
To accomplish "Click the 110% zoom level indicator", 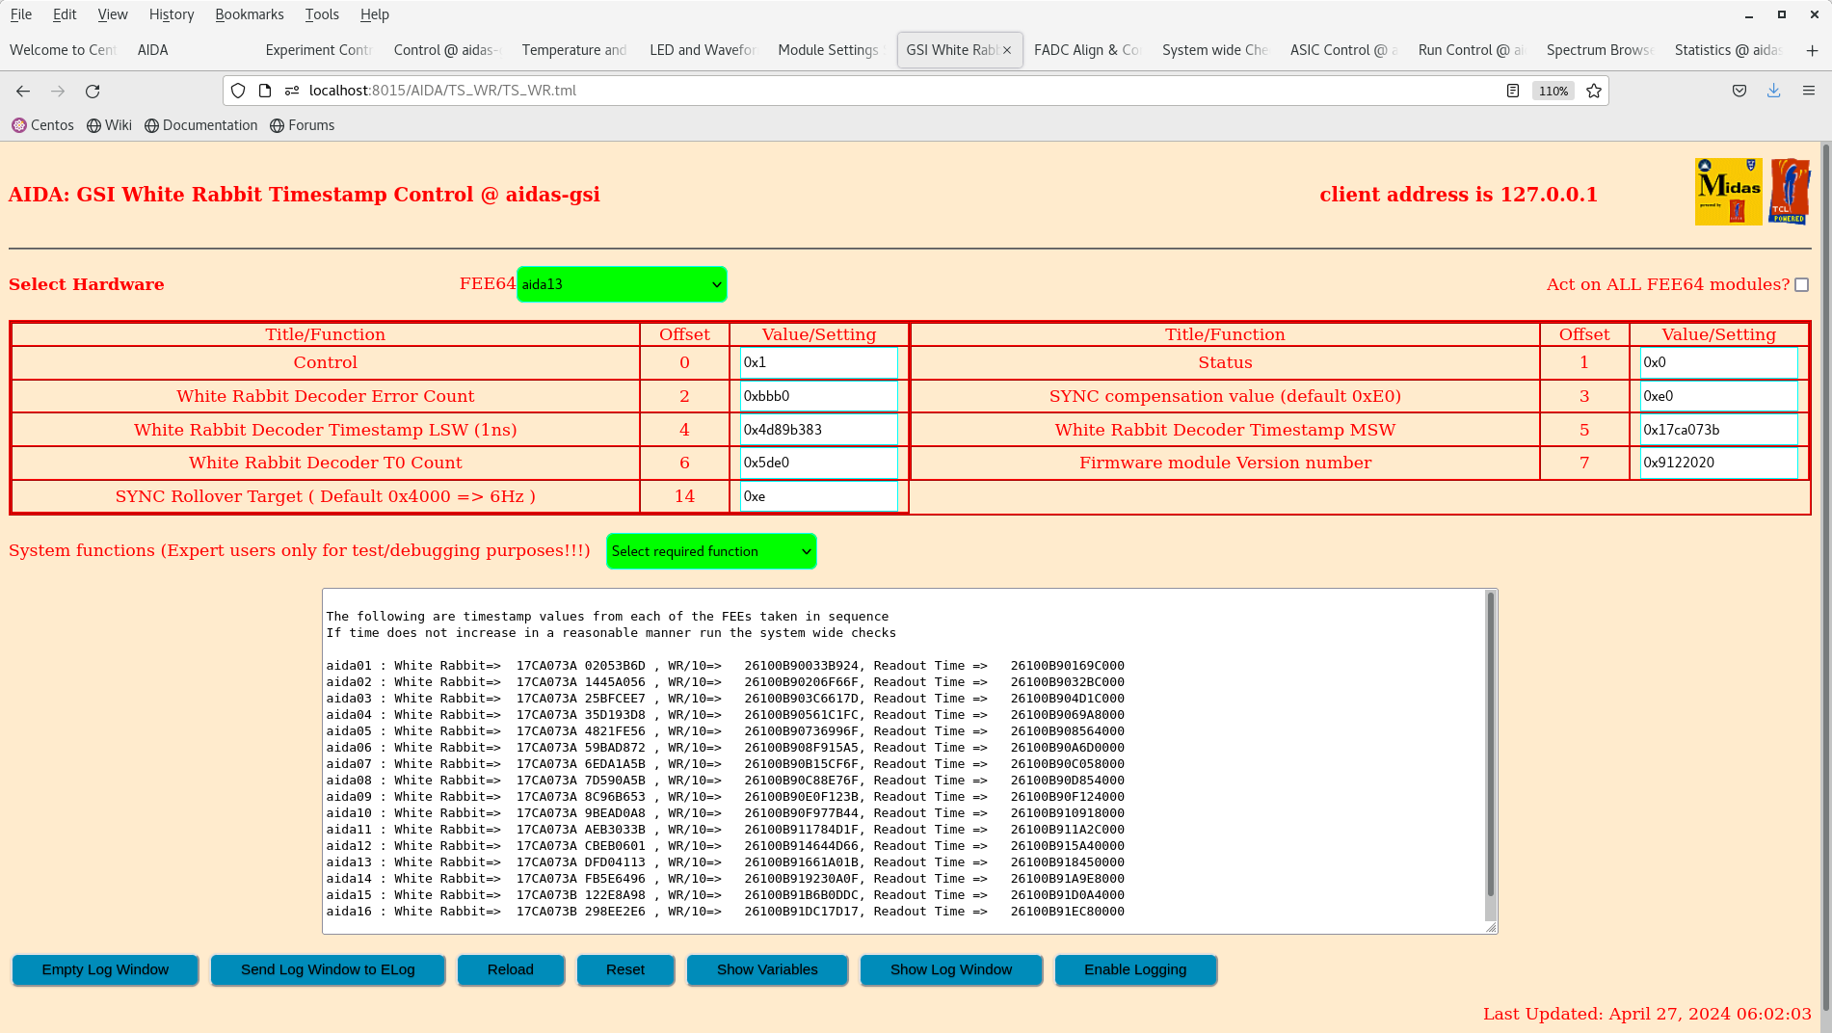I will (1553, 91).
